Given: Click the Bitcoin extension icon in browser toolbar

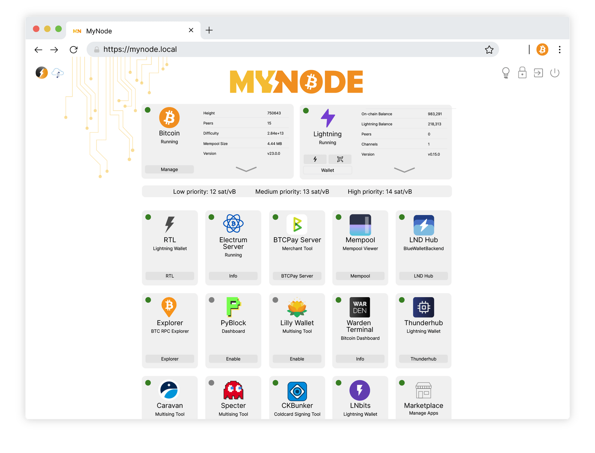Looking at the screenshot, I should coord(542,50).
